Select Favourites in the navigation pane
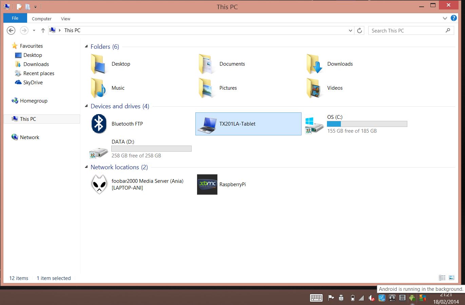Image resolution: width=465 pixels, height=305 pixels. [31, 46]
